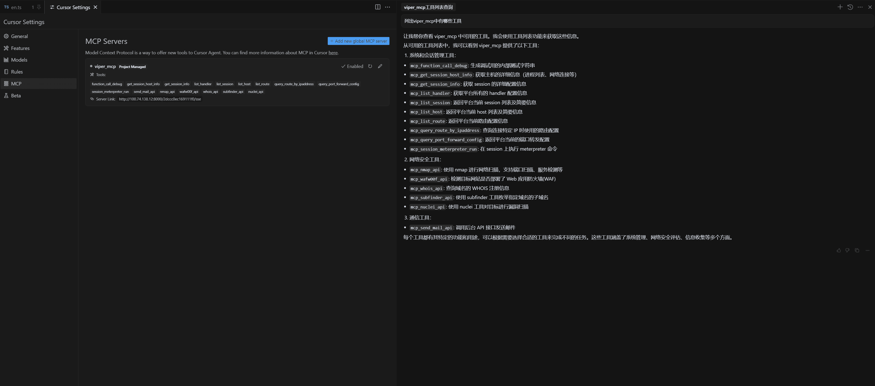875x386 pixels.
Task: Click the Rules book icon
Action: [x=6, y=72]
